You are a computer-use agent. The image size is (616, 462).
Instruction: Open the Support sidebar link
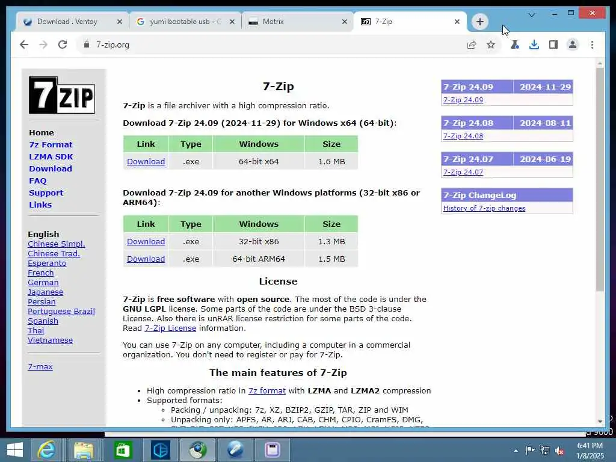(x=46, y=193)
